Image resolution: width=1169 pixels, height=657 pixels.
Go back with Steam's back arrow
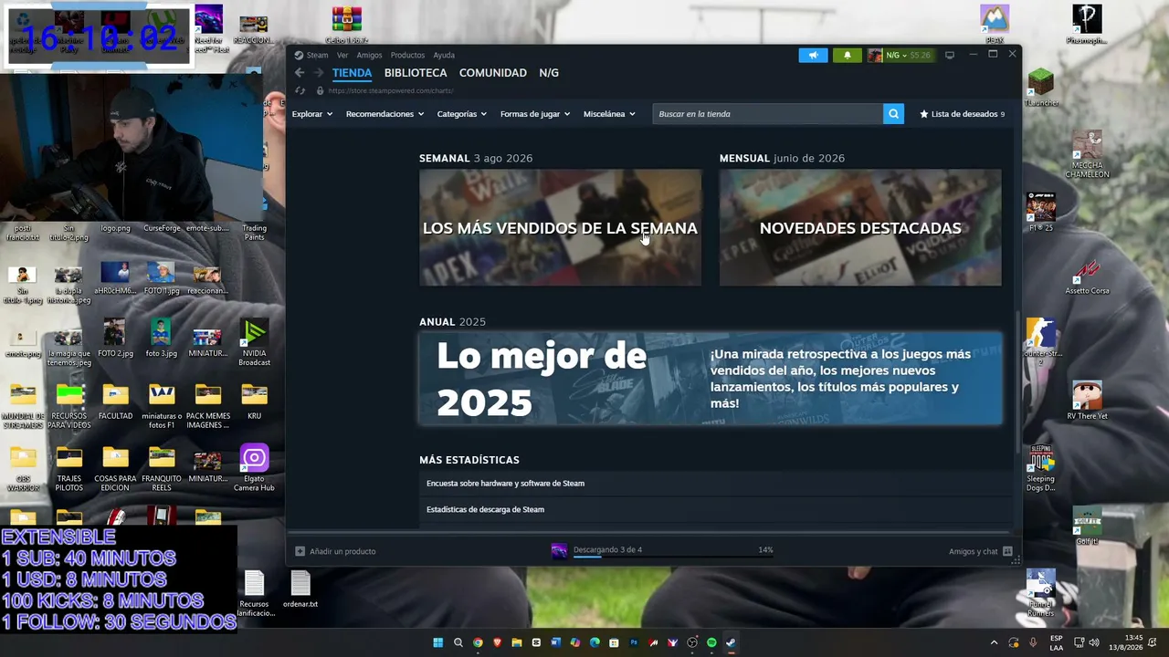pos(299,73)
